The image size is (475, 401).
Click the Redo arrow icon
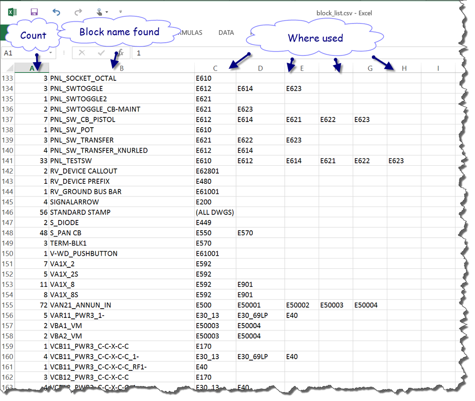click(x=78, y=13)
